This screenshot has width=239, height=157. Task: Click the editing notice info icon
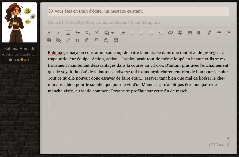51,11
